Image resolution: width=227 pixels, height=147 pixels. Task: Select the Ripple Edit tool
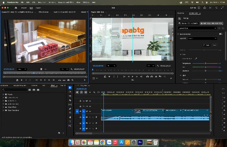tap(70, 96)
